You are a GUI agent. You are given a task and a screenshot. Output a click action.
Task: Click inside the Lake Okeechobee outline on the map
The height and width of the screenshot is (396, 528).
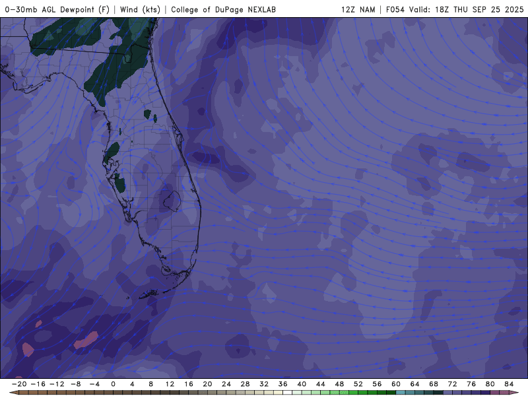(x=172, y=201)
